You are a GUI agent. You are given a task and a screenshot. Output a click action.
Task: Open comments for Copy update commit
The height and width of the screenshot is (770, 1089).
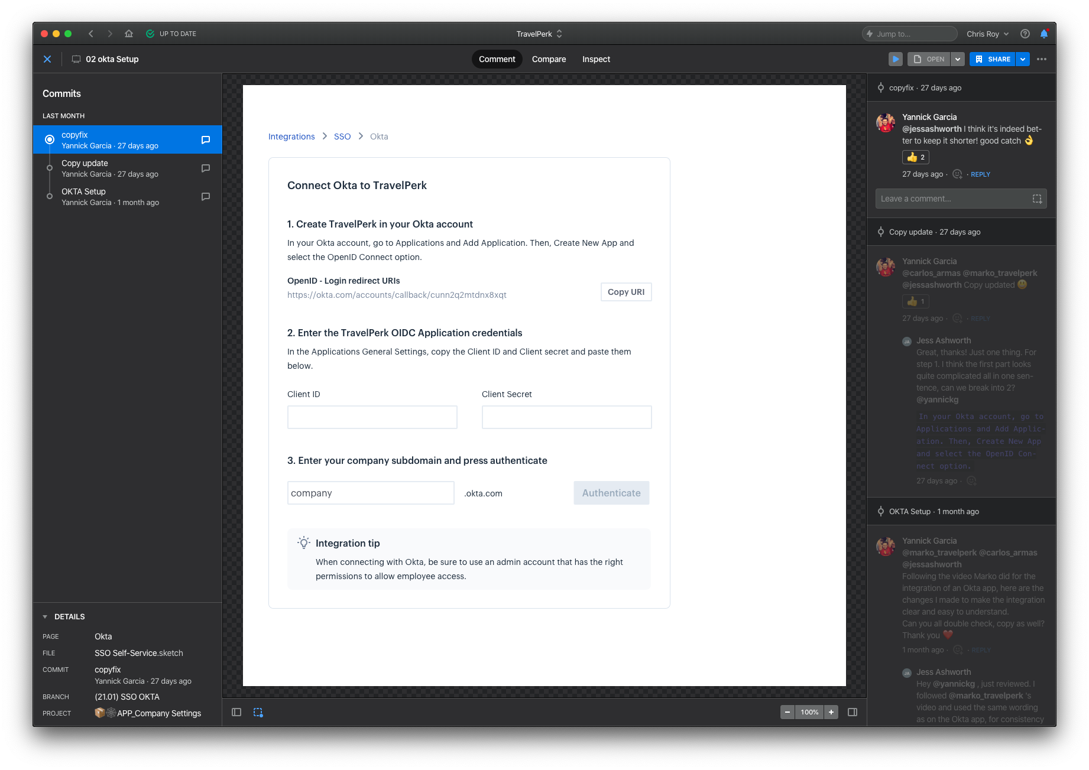[206, 168]
